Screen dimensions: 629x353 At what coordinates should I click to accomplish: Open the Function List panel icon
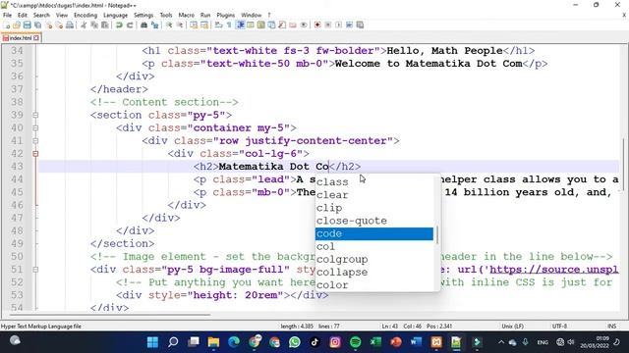click(x=282, y=25)
